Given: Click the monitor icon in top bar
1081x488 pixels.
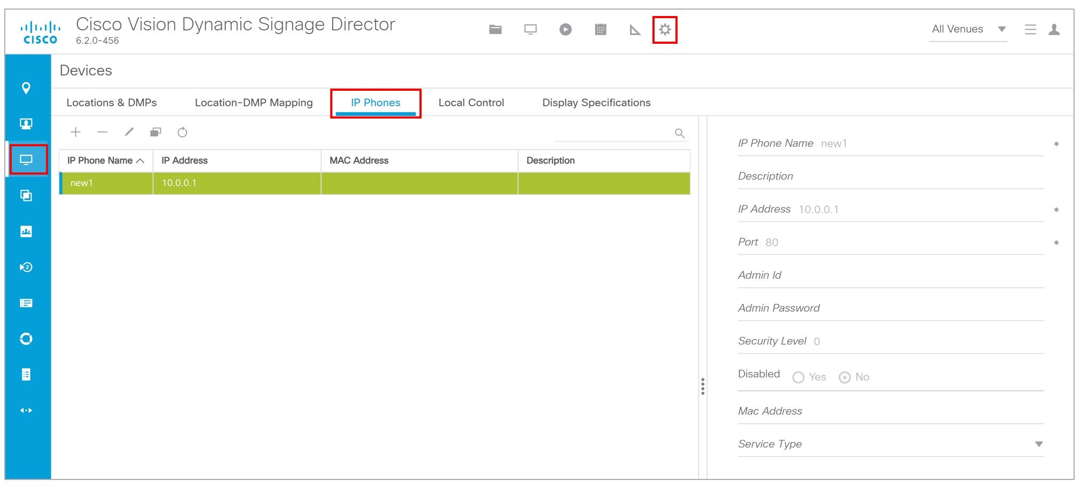Looking at the screenshot, I should coord(531,29).
